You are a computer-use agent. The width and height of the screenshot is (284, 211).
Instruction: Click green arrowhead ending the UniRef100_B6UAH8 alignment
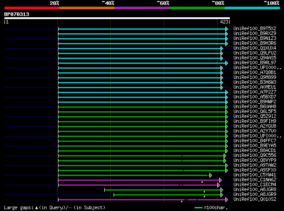click(227, 107)
